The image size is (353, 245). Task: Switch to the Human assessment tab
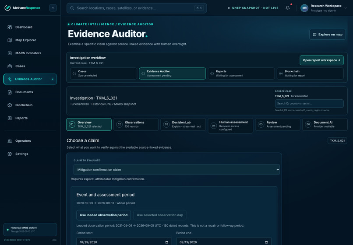230,126
